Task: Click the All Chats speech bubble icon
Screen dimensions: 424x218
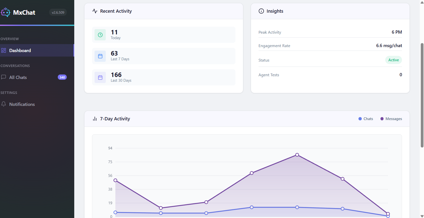Action: point(3,77)
